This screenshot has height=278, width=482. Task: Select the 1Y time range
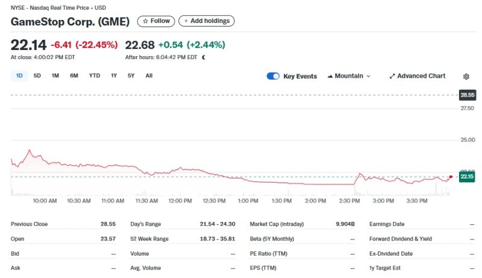(x=114, y=76)
